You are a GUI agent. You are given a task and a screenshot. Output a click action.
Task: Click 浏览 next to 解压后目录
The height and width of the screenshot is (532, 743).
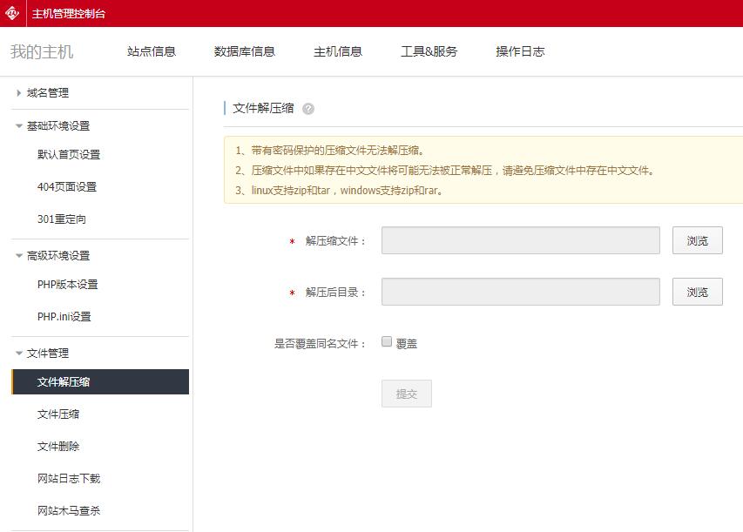[x=698, y=292]
